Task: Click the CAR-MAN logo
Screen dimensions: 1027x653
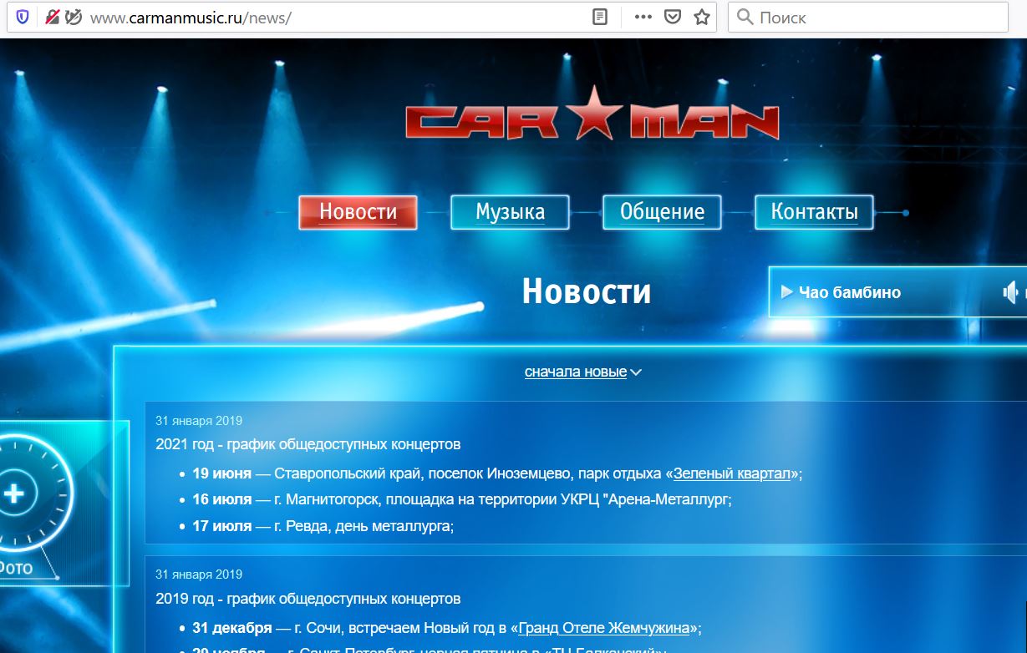Action: 592,113
